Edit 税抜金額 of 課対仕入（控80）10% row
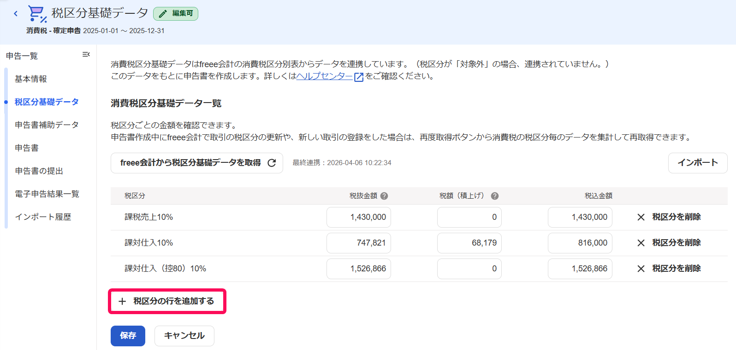The height and width of the screenshot is (350, 736). click(x=359, y=269)
